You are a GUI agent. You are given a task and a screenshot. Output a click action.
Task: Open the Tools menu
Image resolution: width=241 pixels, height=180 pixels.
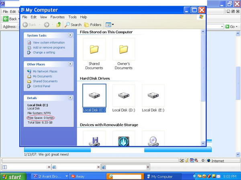(x=72, y=17)
